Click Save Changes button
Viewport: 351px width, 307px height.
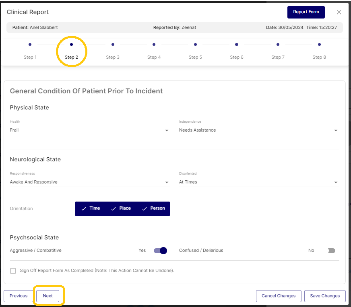click(x=325, y=296)
